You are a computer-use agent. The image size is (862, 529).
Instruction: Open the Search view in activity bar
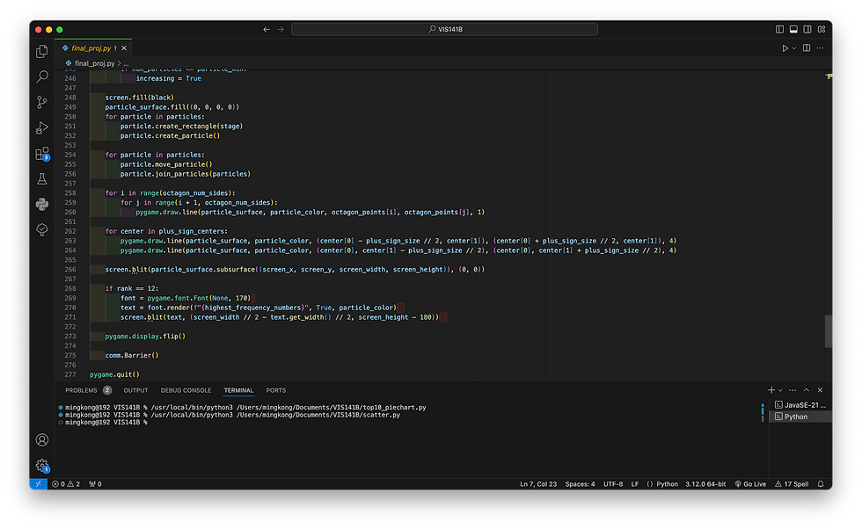(41, 77)
